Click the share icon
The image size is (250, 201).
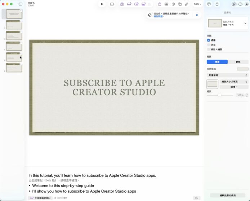[217, 4]
